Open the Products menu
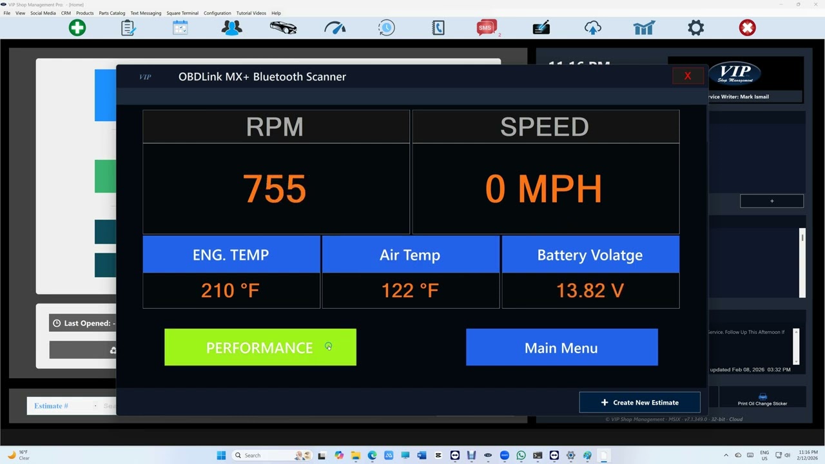 pos(84,13)
